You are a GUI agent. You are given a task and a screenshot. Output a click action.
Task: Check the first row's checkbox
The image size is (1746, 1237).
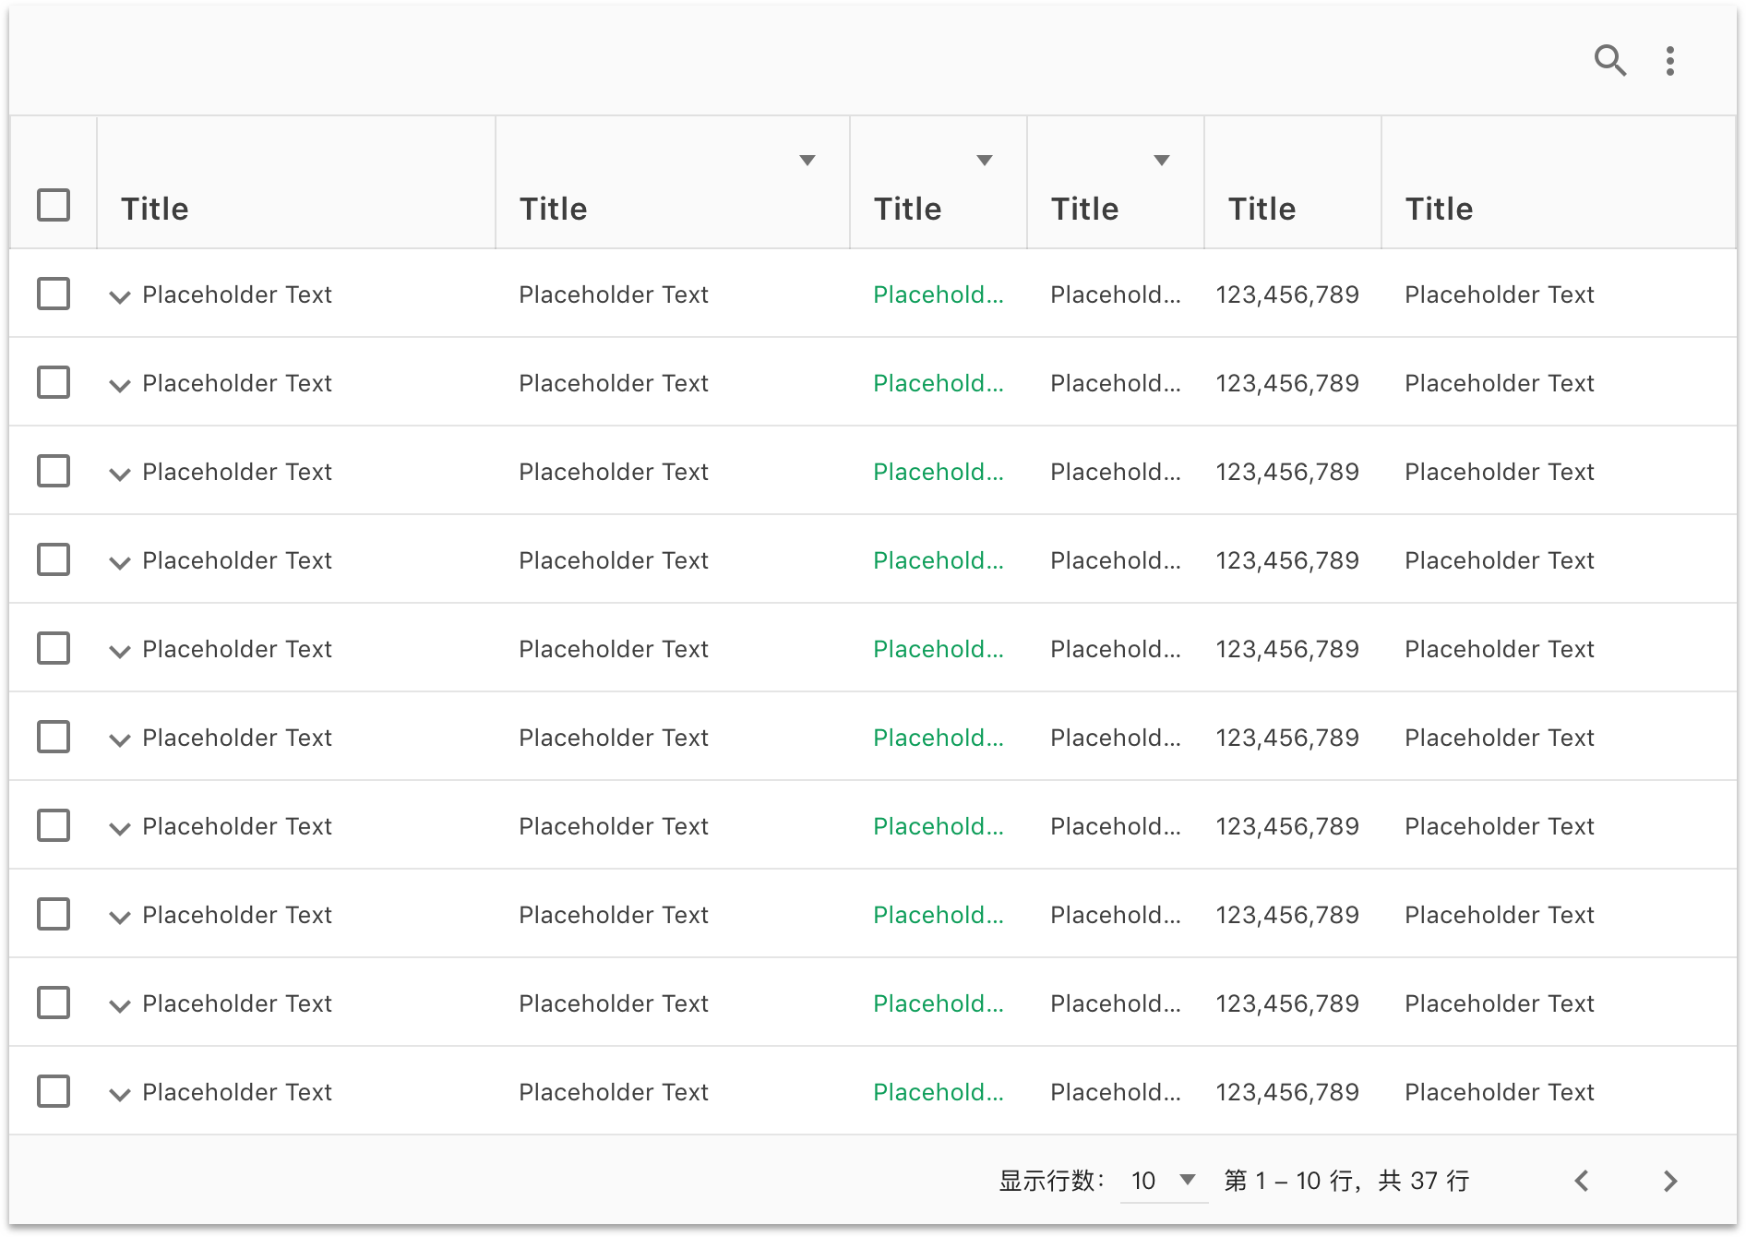point(54,294)
